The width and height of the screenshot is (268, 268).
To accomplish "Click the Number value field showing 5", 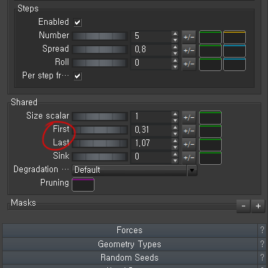I will coord(151,36).
